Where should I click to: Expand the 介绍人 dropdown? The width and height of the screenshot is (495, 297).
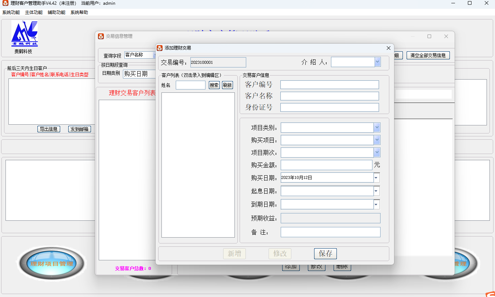(x=378, y=62)
